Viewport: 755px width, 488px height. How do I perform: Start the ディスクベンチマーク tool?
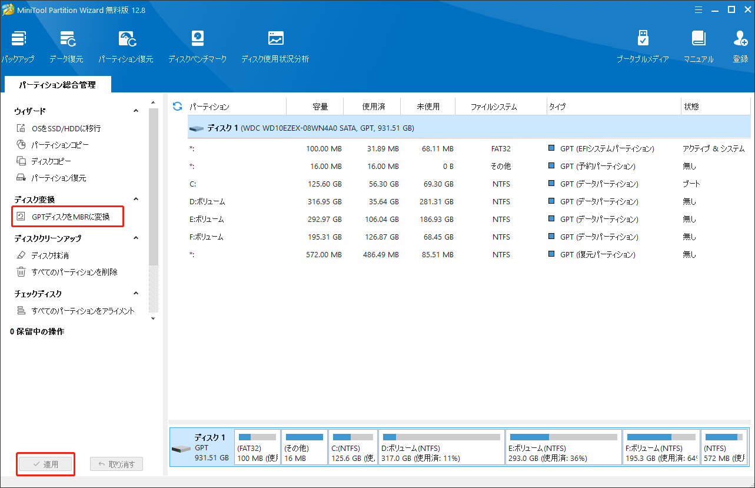tap(197, 47)
